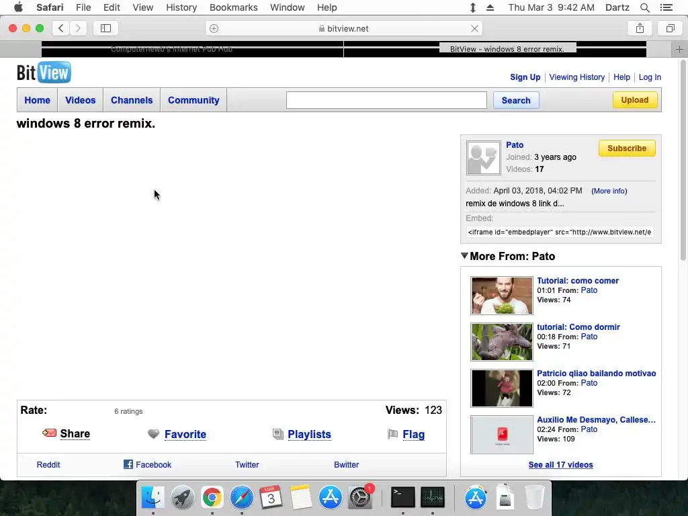Open Trash from the dock

click(535, 497)
